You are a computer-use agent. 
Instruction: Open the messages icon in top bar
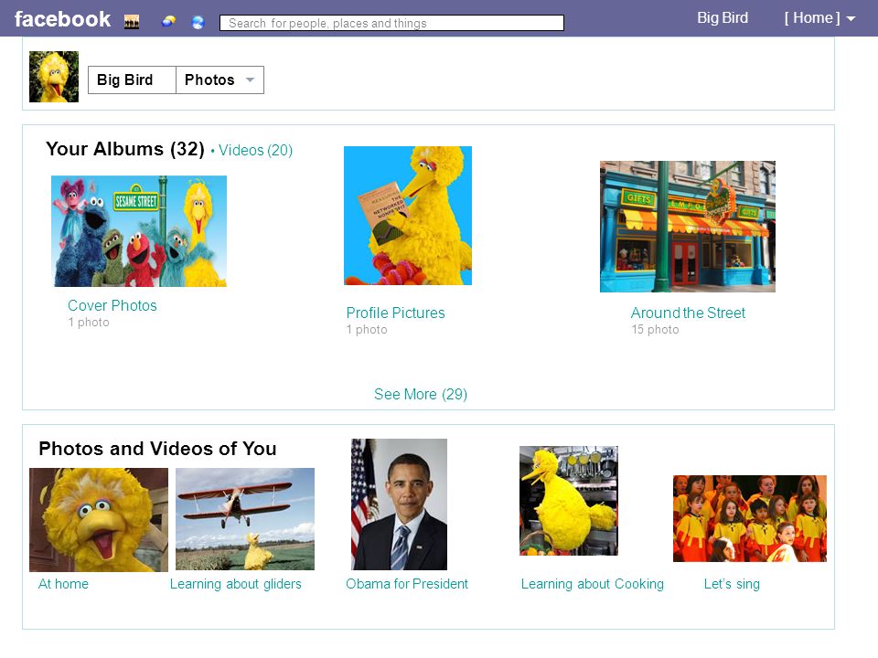tap(168, 22)
